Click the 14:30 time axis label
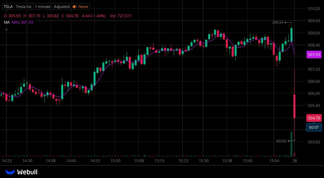 click(28, 160)
